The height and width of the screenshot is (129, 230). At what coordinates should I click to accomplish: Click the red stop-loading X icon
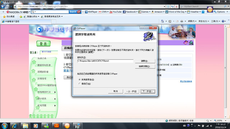point(176,6)
